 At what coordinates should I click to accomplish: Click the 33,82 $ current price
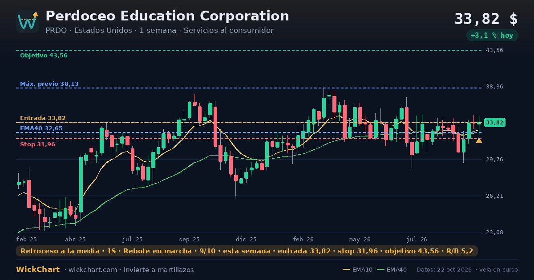(x=486, y=19)
